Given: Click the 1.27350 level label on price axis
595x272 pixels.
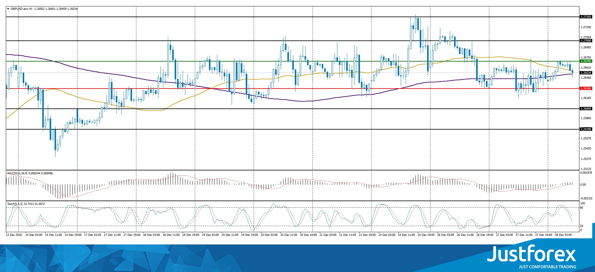Looking at the screenshot, I should 586,17.
